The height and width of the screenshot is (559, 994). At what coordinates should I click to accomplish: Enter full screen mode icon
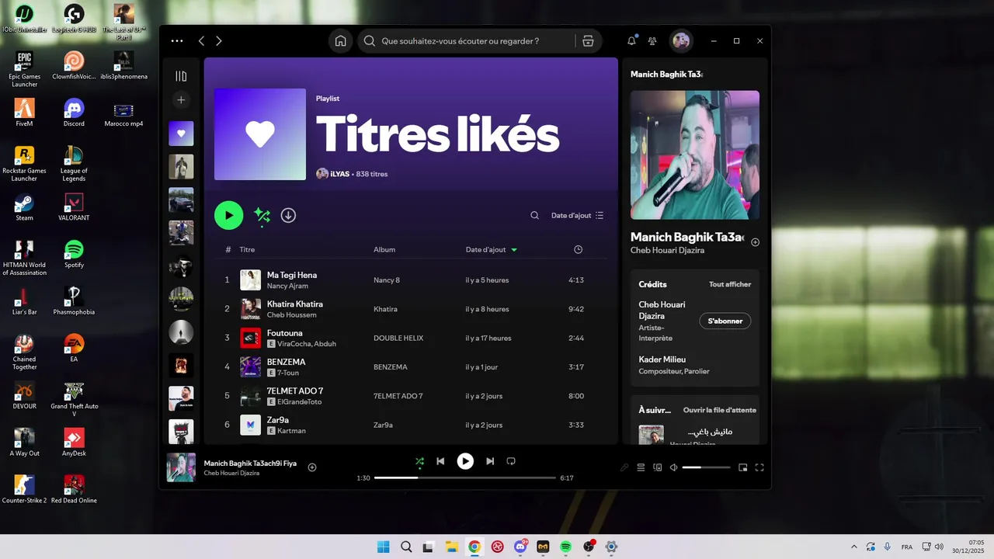tap(759, 467)
